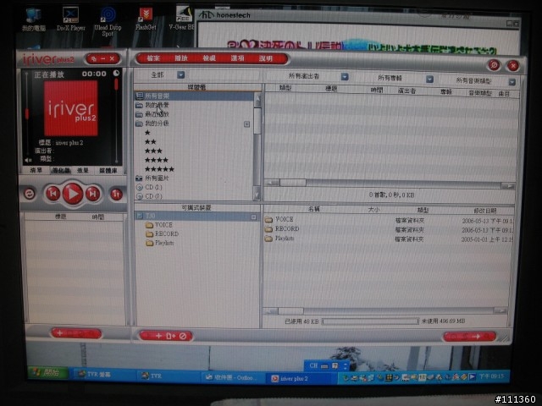Switch to the 媒體庫 tab

click(x=108, y=171)
